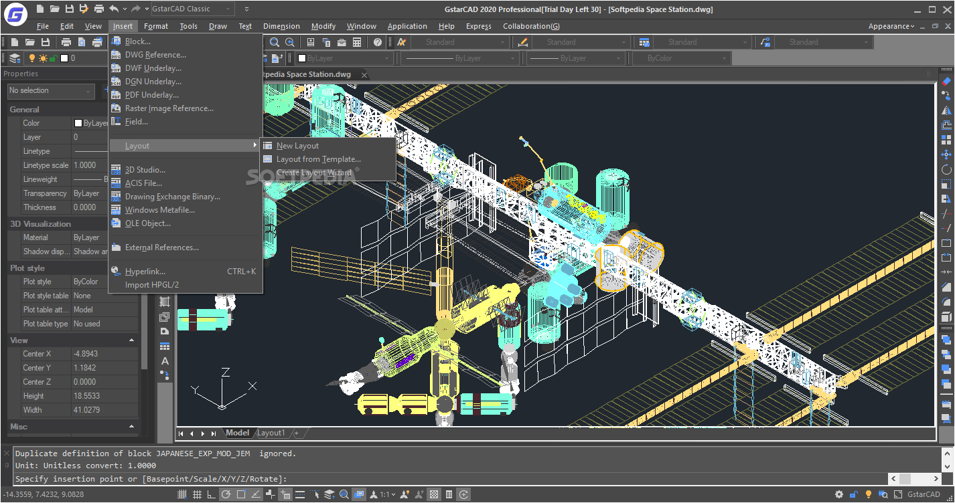
Task: Click the Table Style icon on styles toolbar
Action: coord(644,42)
